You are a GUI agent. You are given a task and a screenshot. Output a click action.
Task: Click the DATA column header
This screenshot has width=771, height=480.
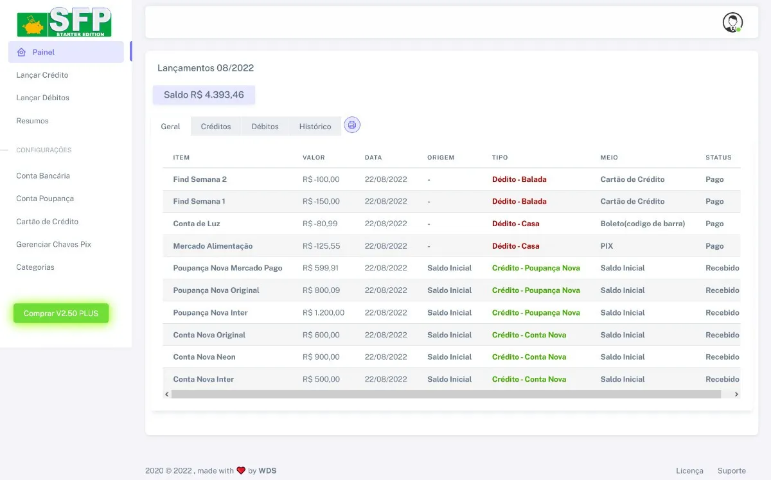pyautogui.click(x=373, y=157)
